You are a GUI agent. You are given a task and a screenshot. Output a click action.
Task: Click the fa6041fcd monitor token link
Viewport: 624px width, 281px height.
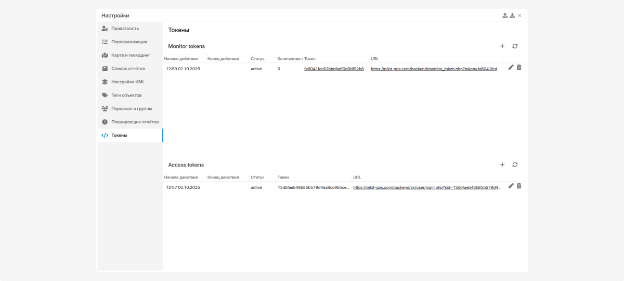point(335,69)
